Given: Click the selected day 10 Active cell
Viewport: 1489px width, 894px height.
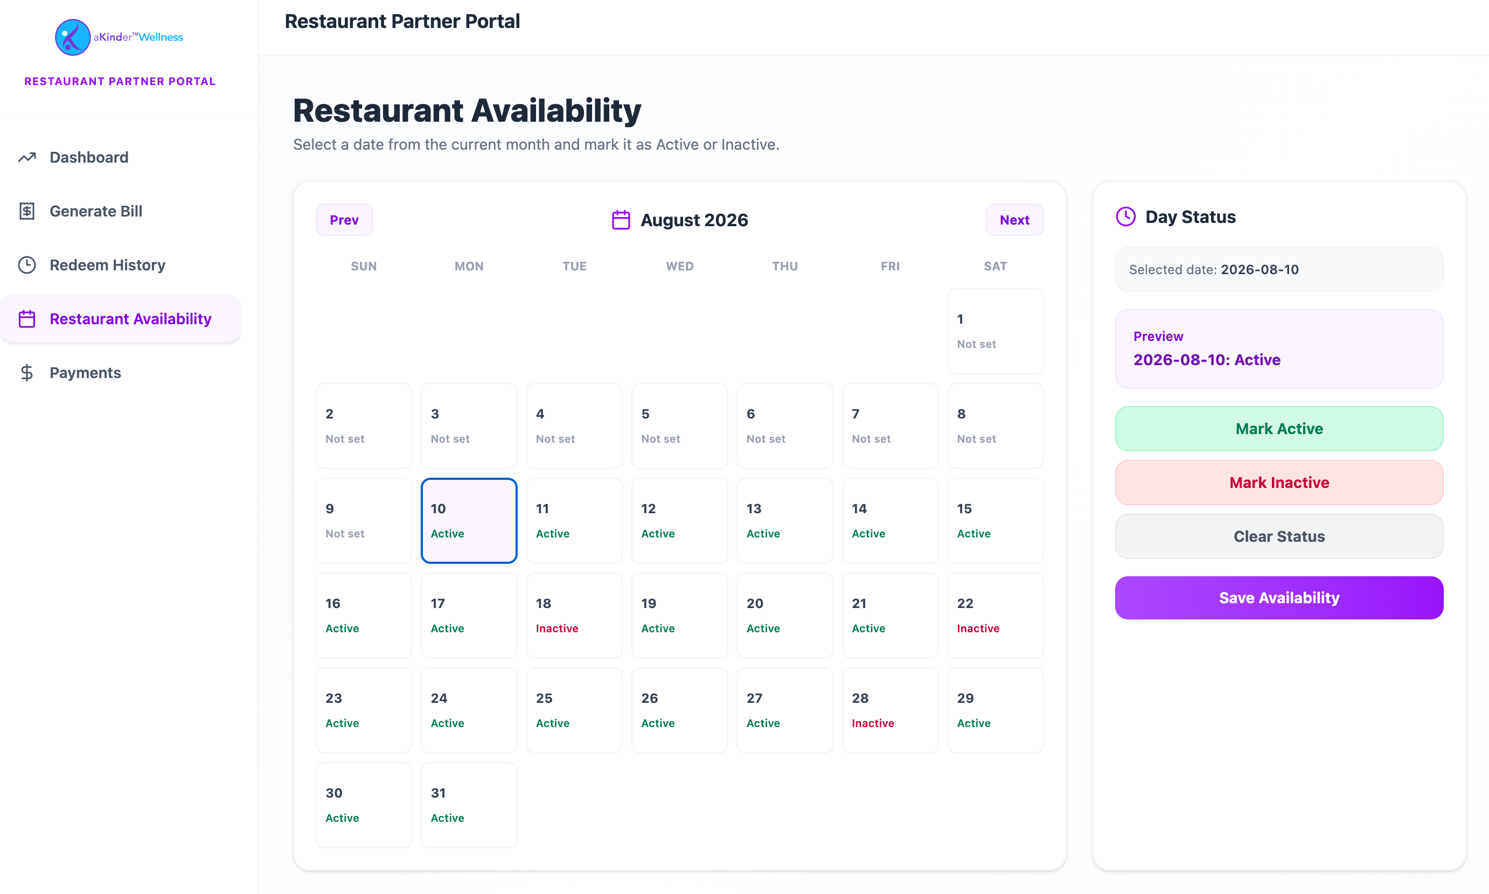Looking at the screenshot, I should [469, 520].
